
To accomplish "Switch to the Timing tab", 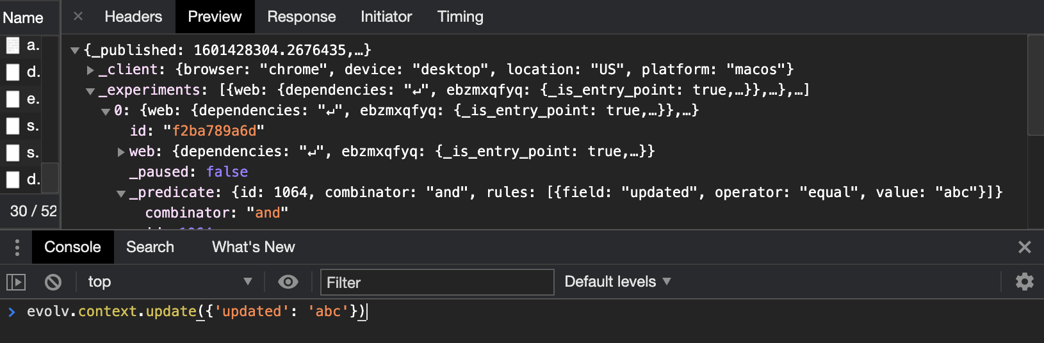I will 460,17.
